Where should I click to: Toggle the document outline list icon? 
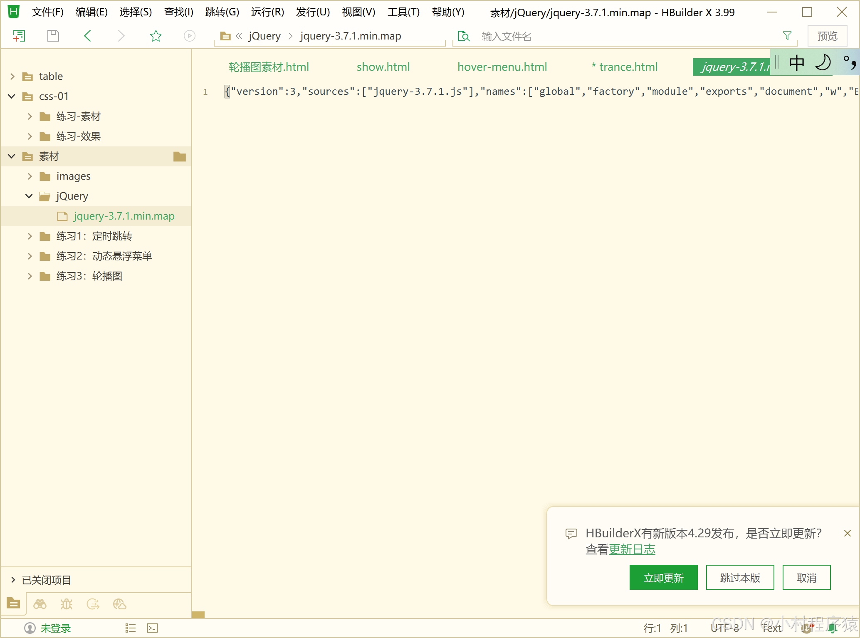pos(131,628)
